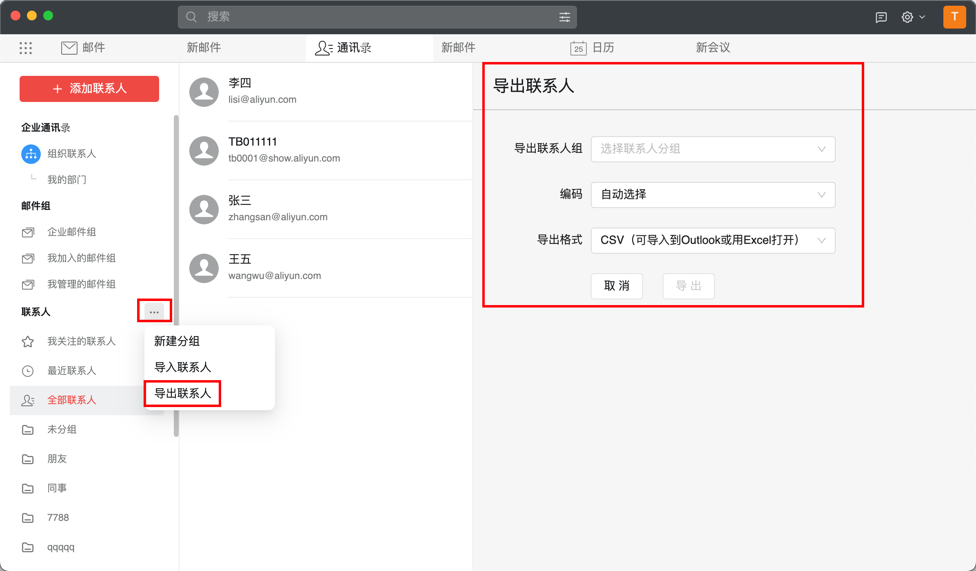Open the settings gear icon
Screen dimensions: 976x571
[x=907, y=17]
